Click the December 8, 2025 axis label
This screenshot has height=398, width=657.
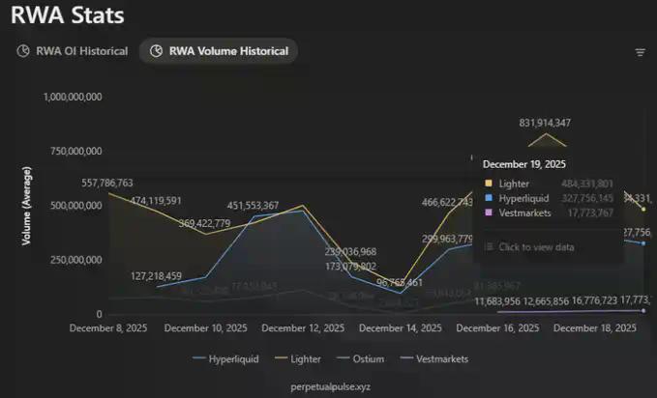[109, 328]
